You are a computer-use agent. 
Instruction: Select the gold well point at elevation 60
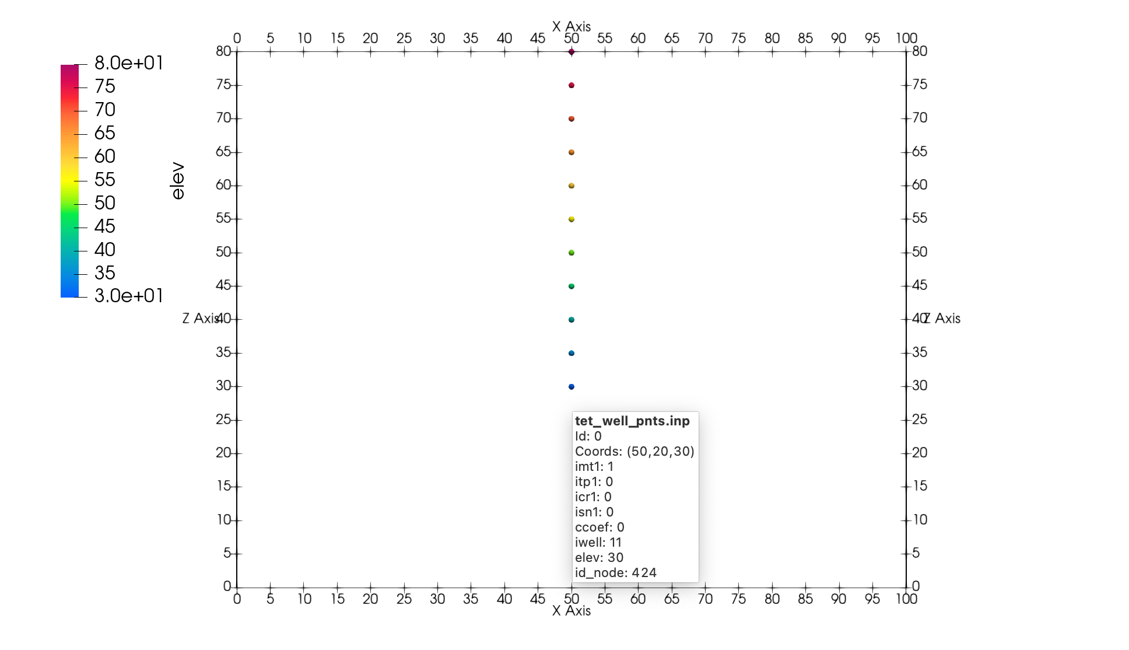pyautogui.click(x=571, y=186)
